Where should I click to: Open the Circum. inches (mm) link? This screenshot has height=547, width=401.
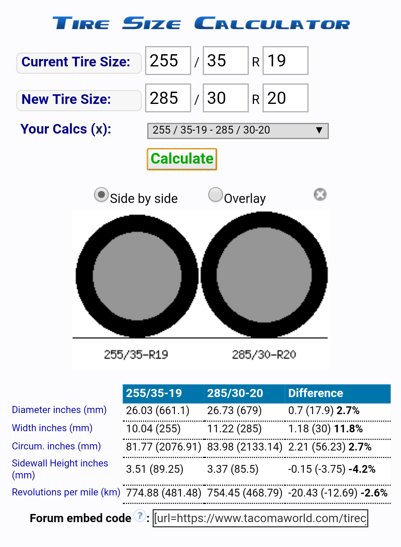tap(56, 446)
